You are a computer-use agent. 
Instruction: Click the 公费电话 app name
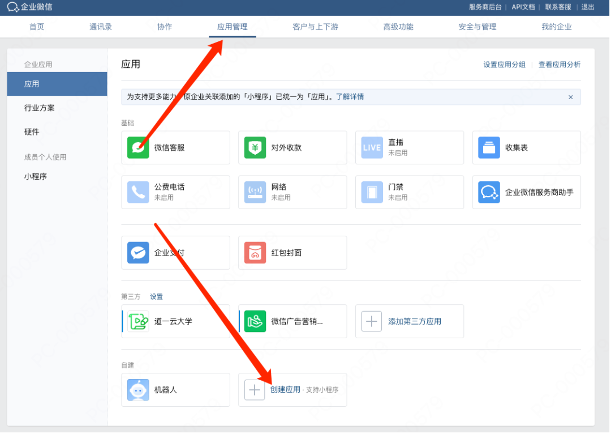(170, 187)
